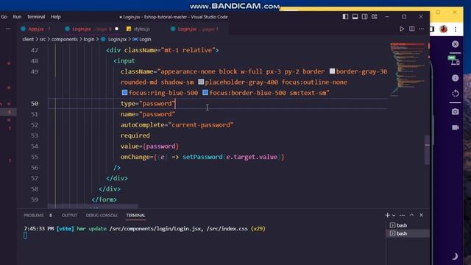The image size is (471, 265).
Task: Split the editor to the right
Action: (x=412, y=29)
